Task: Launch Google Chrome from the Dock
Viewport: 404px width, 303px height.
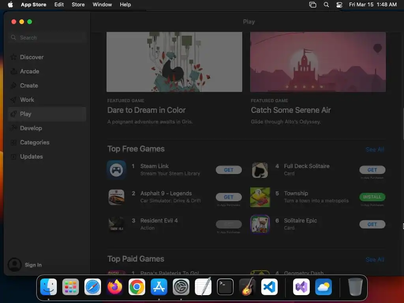Action: click(137, 287)
